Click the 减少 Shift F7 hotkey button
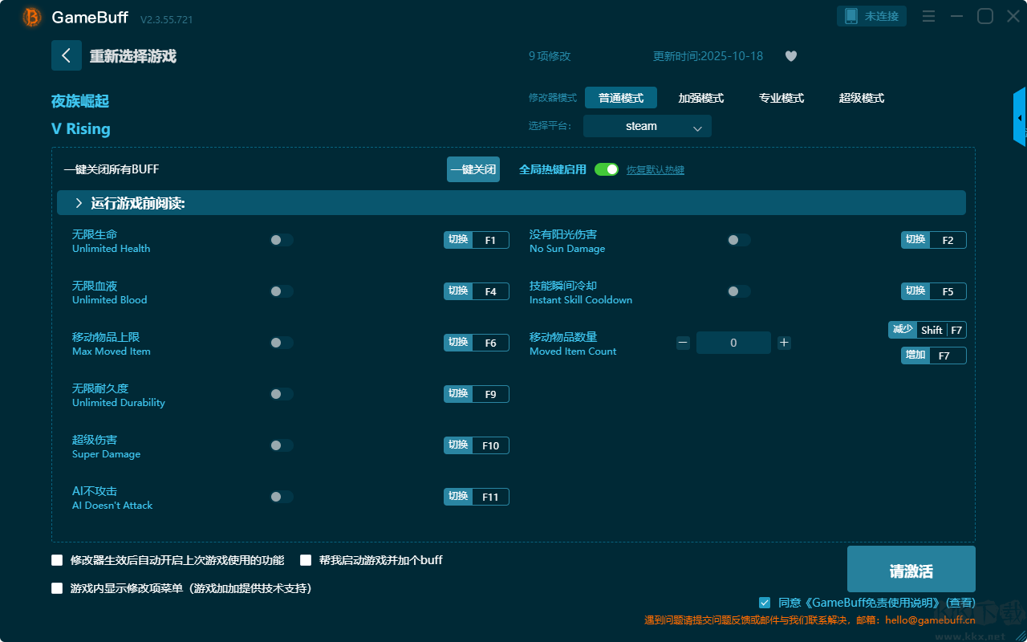Image resolution: width=1027 pixels, height=642 pixels. (928, 330)
